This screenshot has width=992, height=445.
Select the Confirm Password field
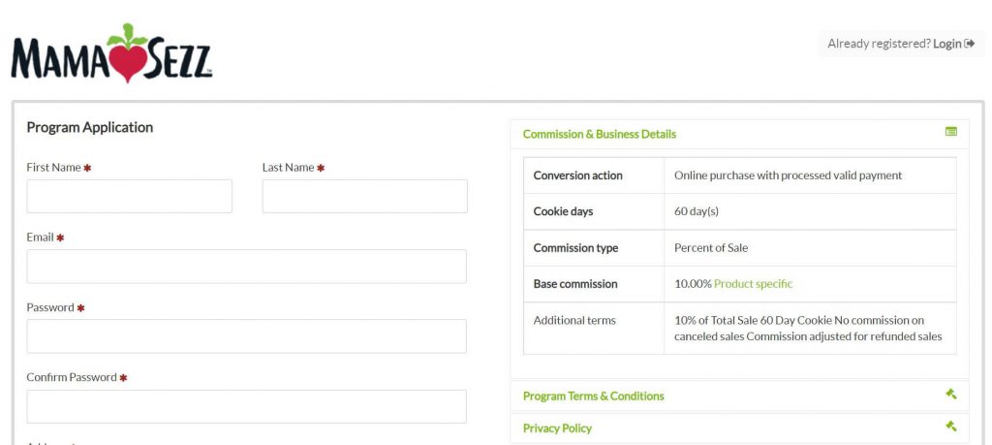247,406
